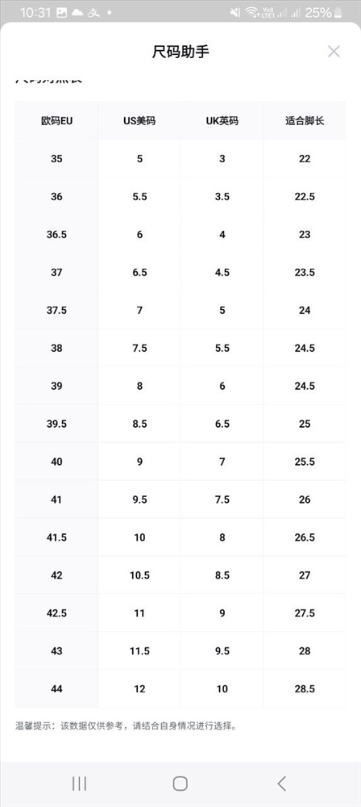Screen dimensions: 361x807
Task: Tap UK size 9.5 cell
Action: [x=222, y=651]
